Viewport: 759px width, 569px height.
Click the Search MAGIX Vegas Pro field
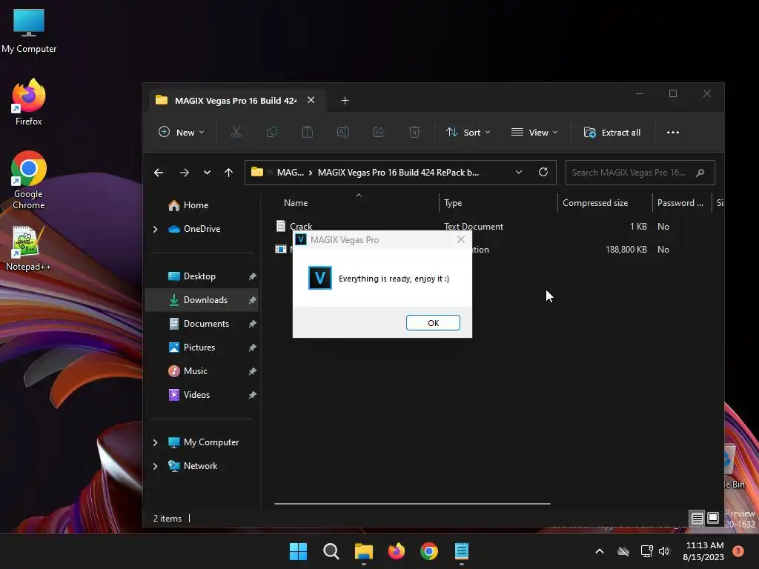[640, 173]
